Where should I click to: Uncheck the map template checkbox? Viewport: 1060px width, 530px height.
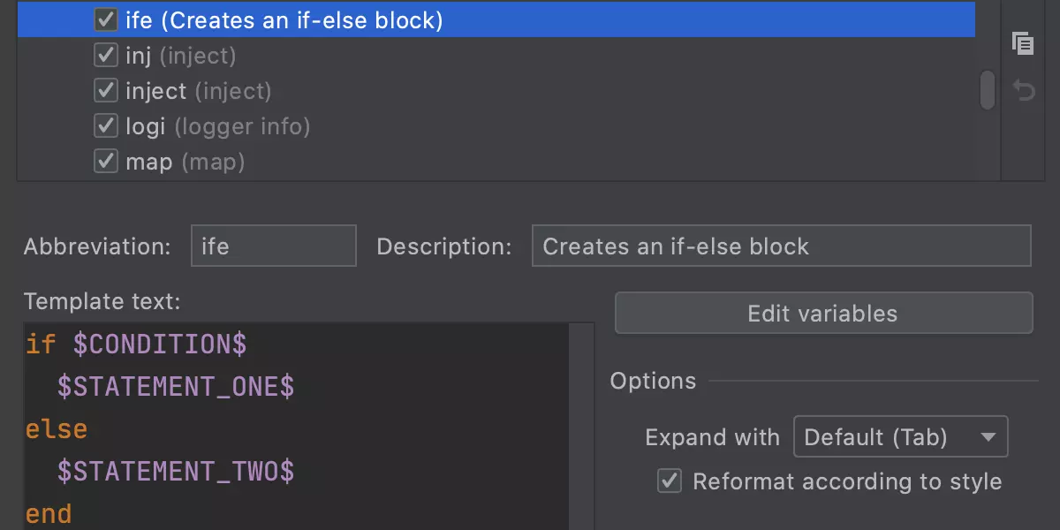tap(106, 161)
